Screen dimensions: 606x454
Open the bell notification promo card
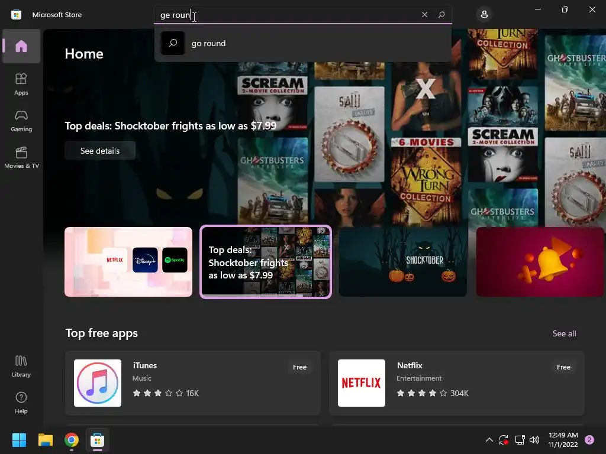click(540, 262)
